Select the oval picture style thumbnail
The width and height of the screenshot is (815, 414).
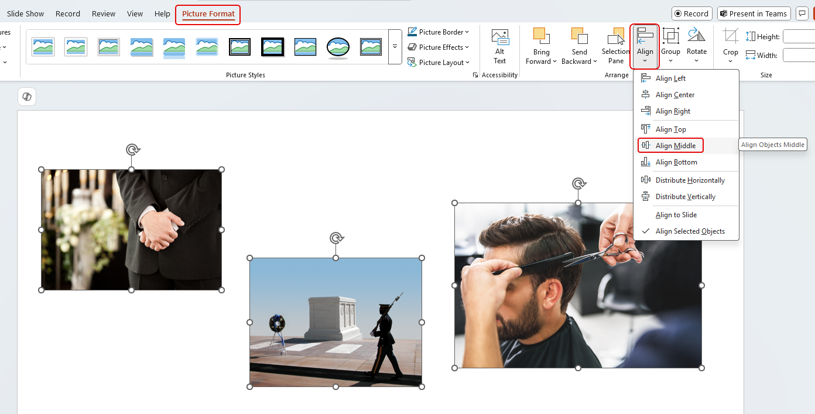tap(338, 47)
